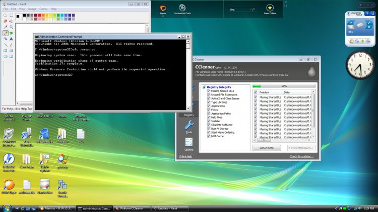Viewport: 378px width, 212px height.
Task: Uncheck Missing Shared DLLs in CCleaner
Action: click(x=209, y=91)
